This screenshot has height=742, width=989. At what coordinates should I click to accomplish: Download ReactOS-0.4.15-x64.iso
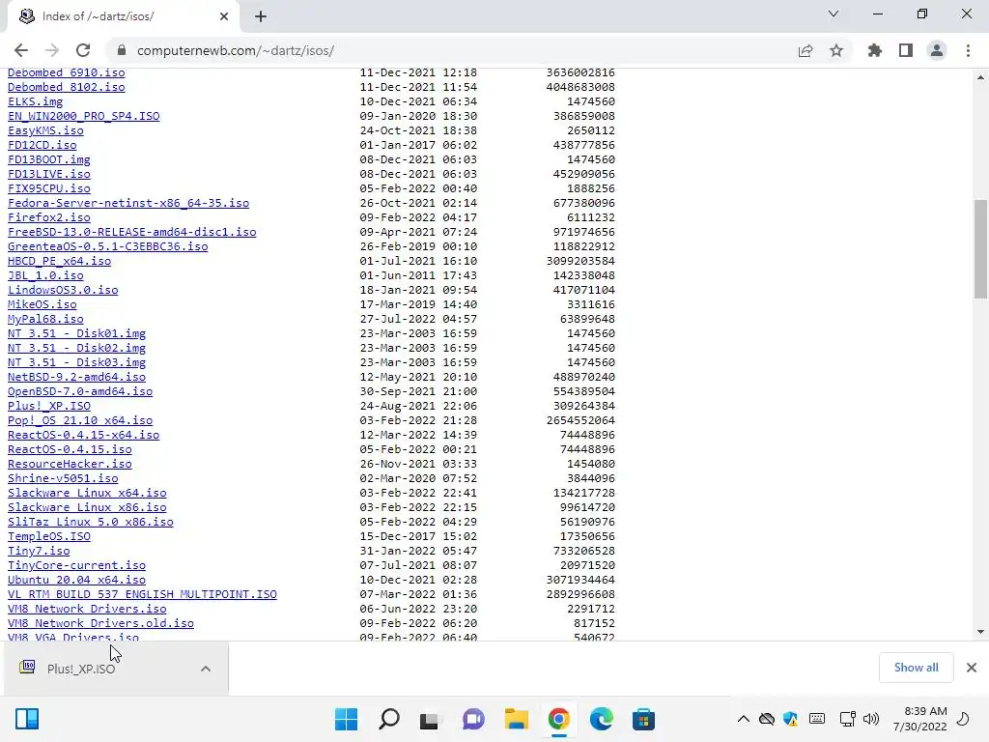click(x=83, y=436)
